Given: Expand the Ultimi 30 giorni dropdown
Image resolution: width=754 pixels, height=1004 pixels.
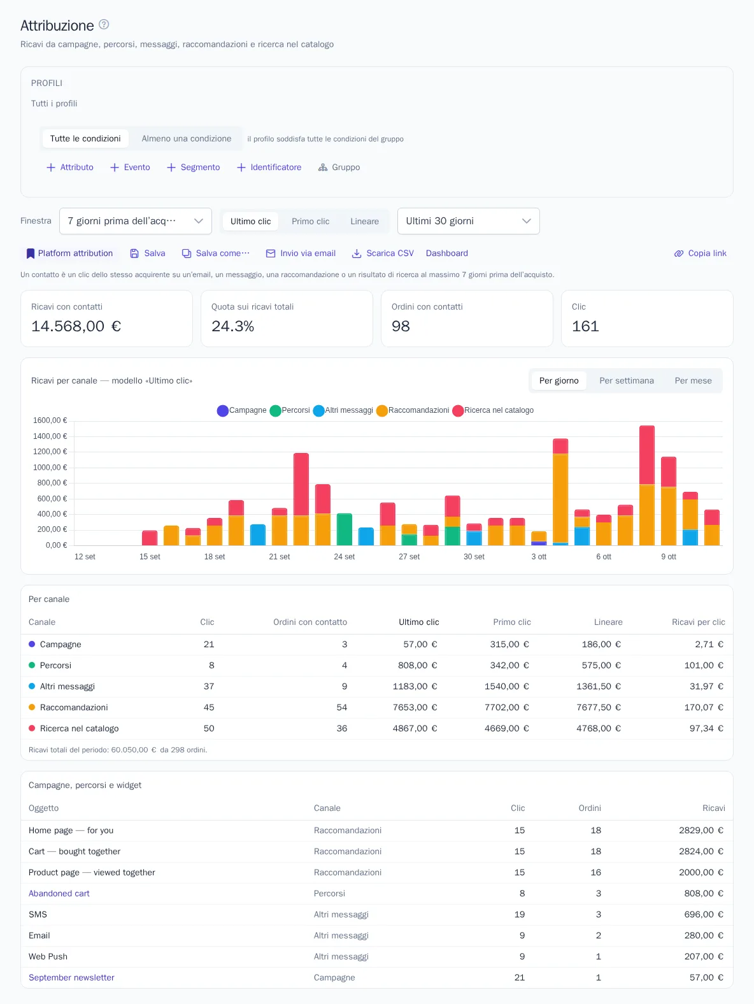Looking at the screenshot, I should (469, 221).
